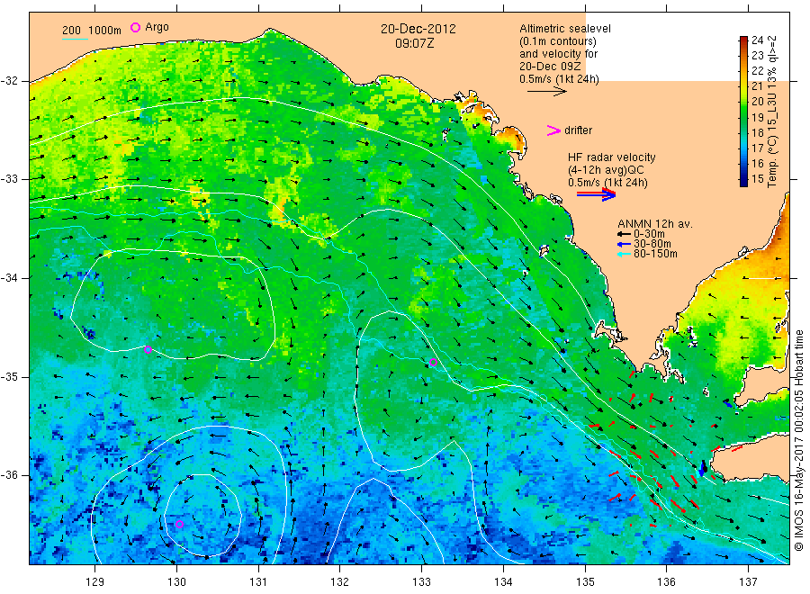Click '0.5m/s (1kt 24h)' under altimetric legend
This screenshot has height=594, width=810.
(x=560, y=79)
